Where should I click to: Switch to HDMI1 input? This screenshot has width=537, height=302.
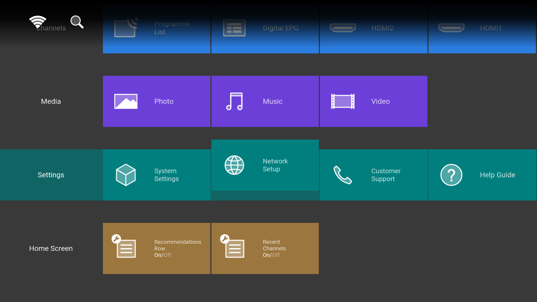click(x=482, y=28)
